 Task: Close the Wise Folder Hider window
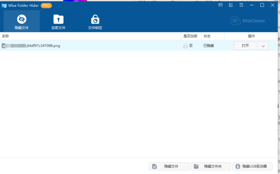(272, 5)
